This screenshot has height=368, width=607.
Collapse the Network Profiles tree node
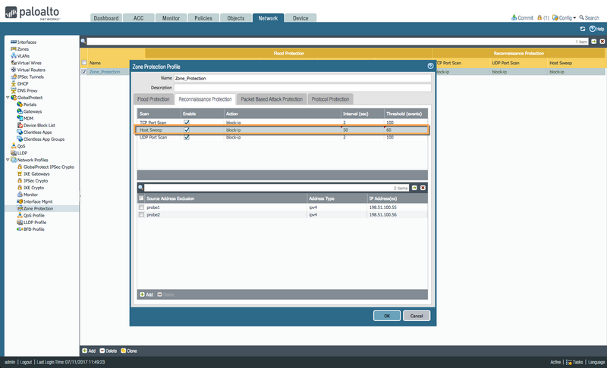(7, 160)
